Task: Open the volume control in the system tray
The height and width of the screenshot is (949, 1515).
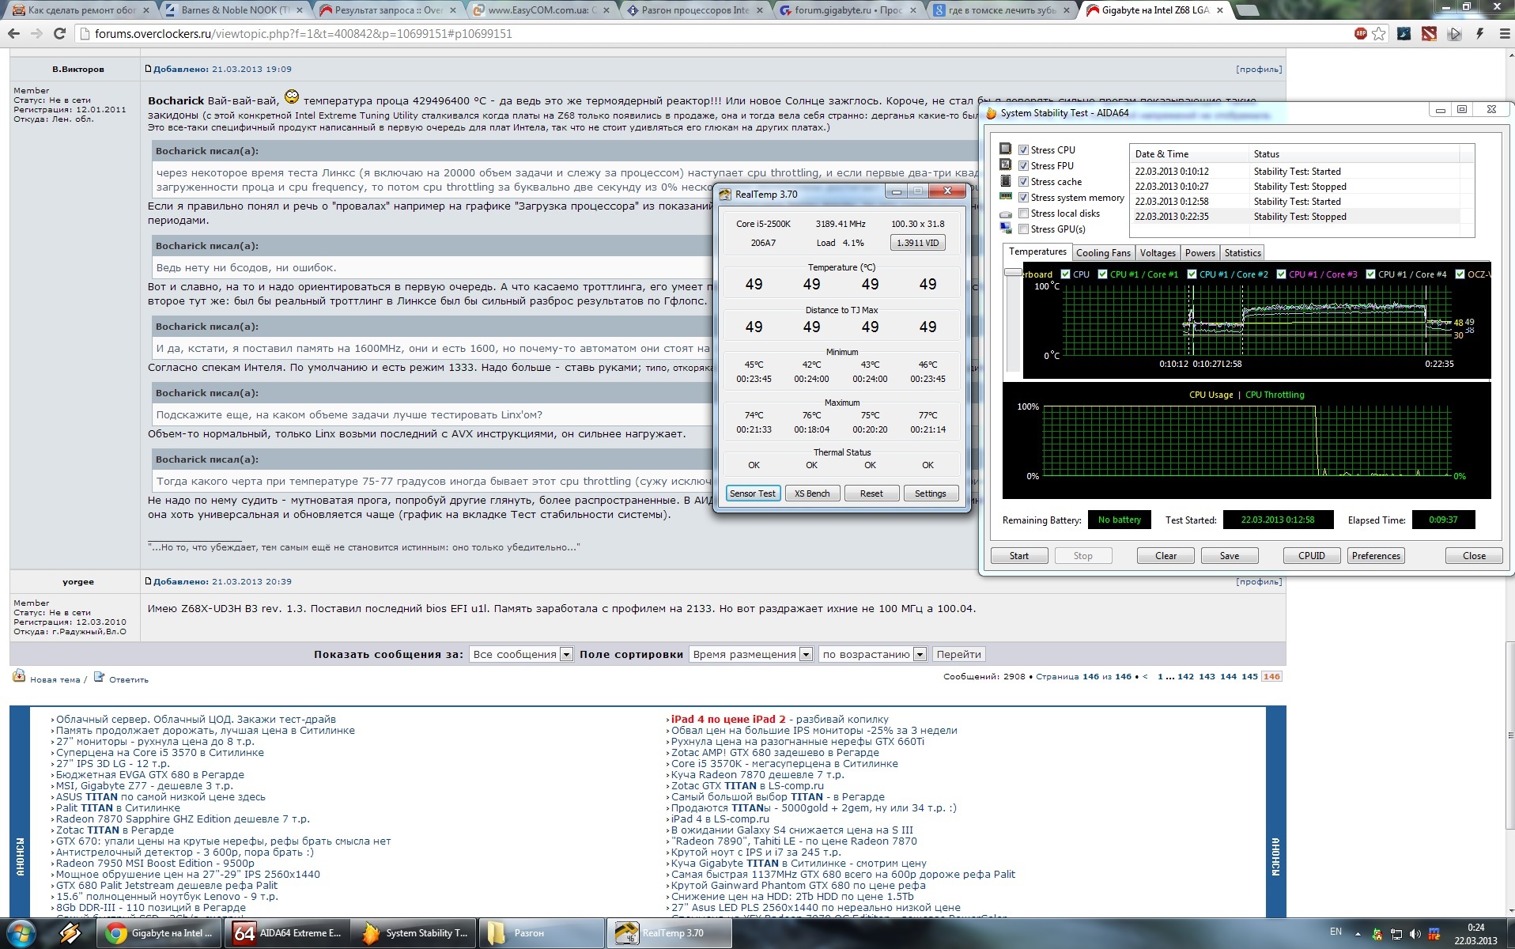Action: click(x=1414, y=933)
